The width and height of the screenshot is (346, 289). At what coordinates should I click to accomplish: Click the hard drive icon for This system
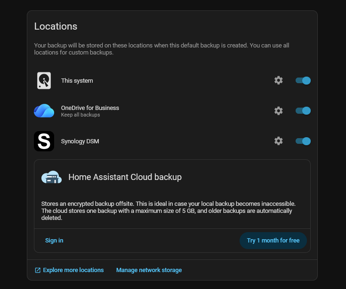point(44,80)
